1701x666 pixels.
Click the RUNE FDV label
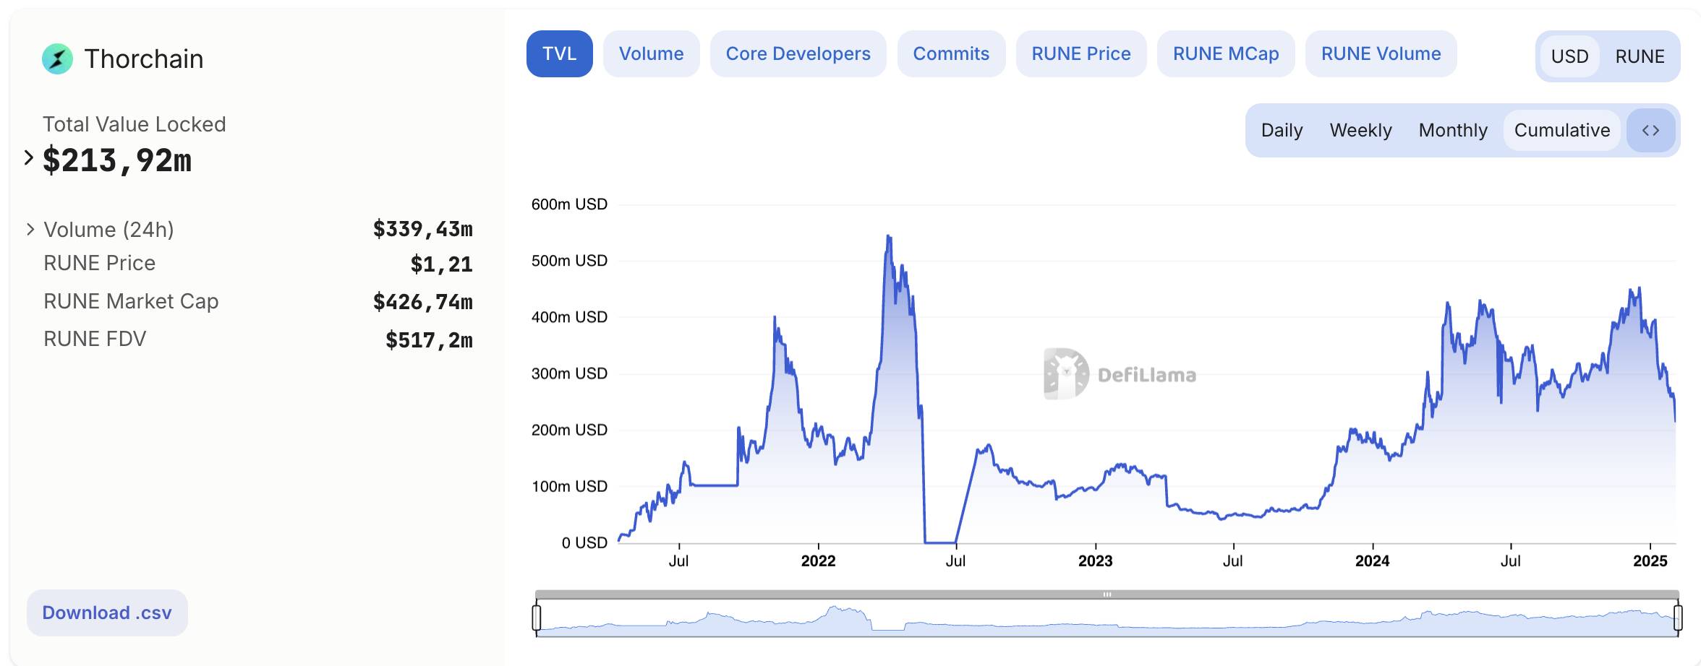[95, 339]
